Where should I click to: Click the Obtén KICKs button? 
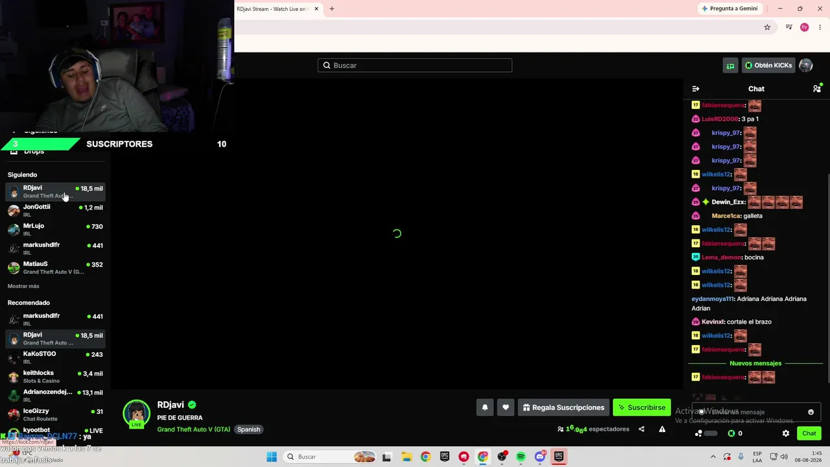pos(768,66)
